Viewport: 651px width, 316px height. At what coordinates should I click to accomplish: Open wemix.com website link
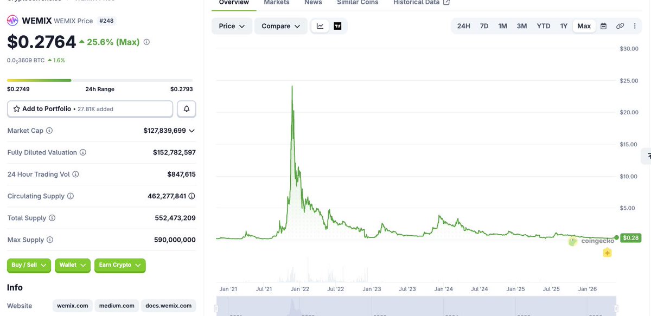(73, 306)
